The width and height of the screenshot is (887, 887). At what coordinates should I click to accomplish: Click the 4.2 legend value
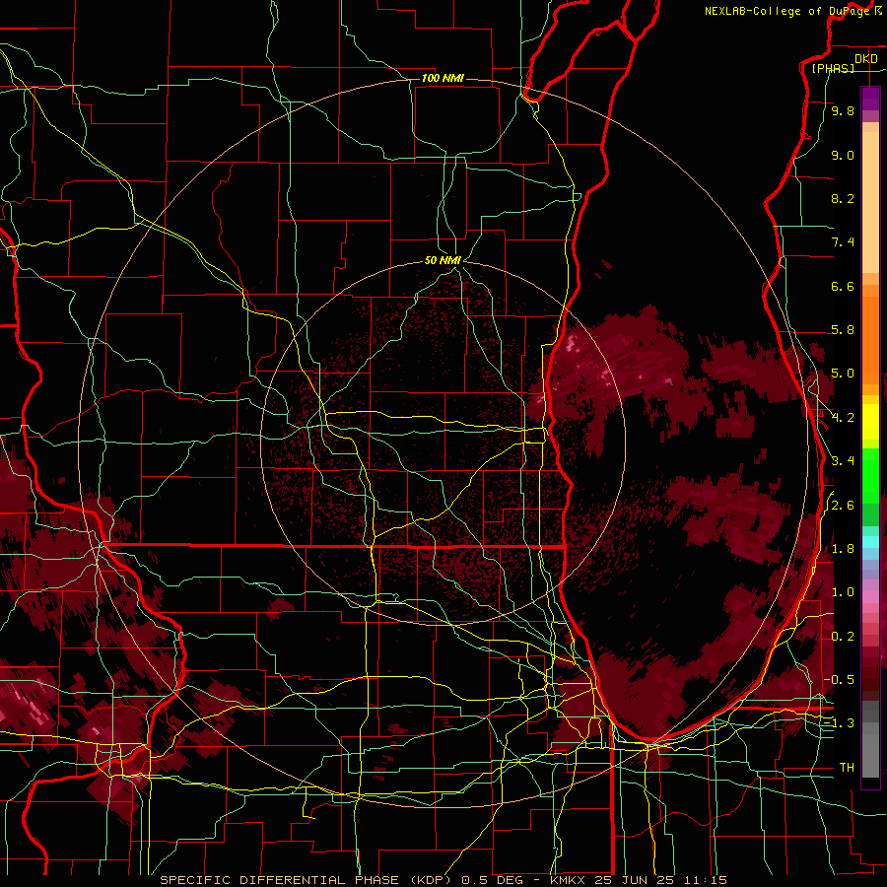843,418
